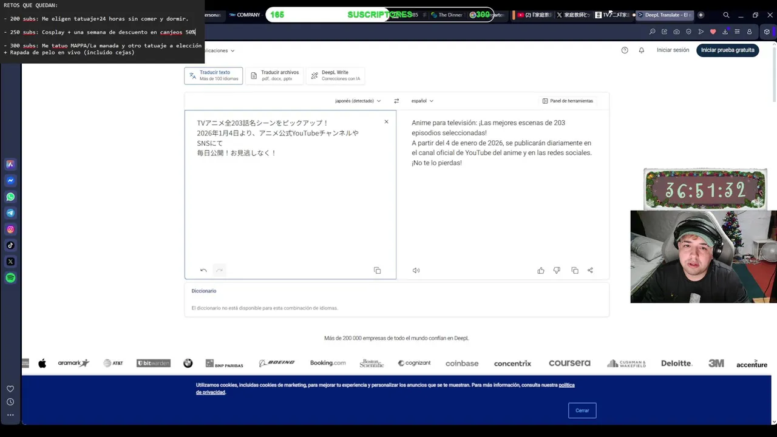
Task: Open history clock icon in the sidebar
Action: tap(10, 402)
